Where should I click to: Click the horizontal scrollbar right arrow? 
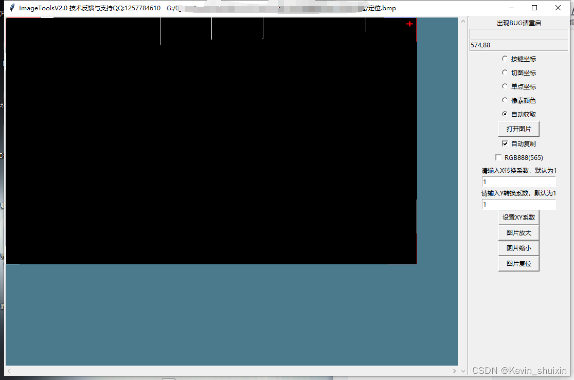(454, 371)
